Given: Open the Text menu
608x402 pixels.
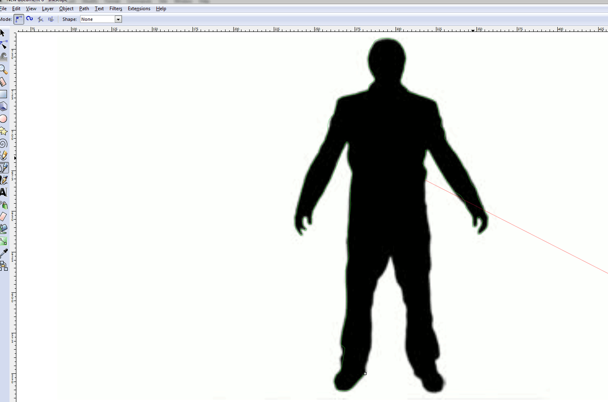Looking at the screenshot, I should click(99, 9).
